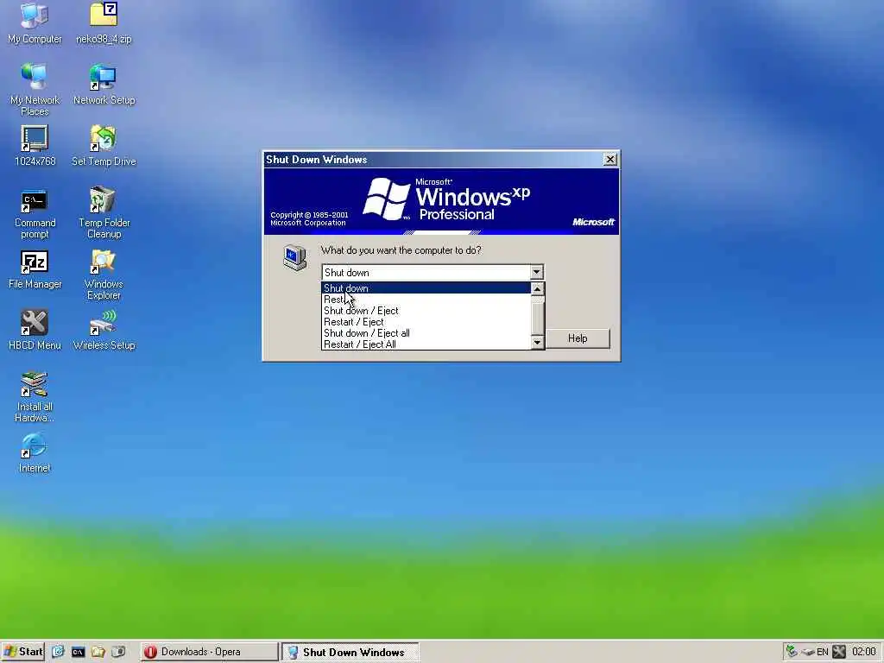884x663 pixels.
Task: Select Shut down / Eject option
Action: tap(426, 311)
